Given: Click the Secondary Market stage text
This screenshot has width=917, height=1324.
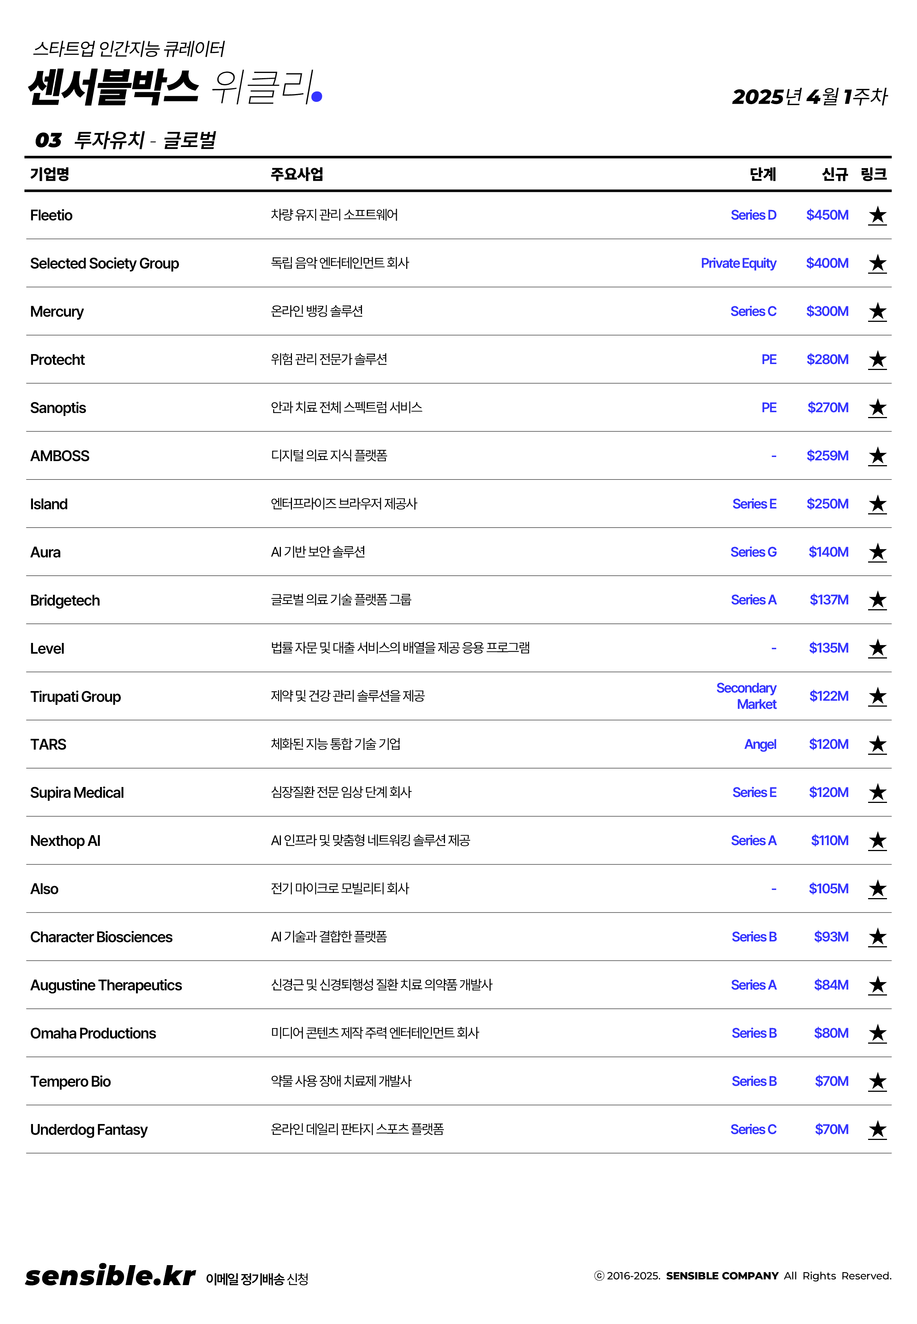Looking at the screenshot, I should (x=746, y=696).
